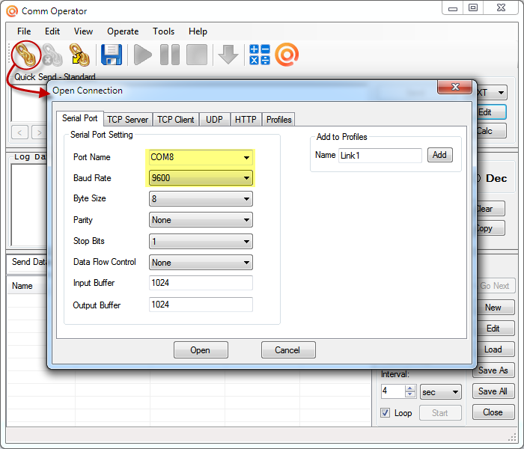Click the Play toolbar button
The image size is (524, 449).
143,55
